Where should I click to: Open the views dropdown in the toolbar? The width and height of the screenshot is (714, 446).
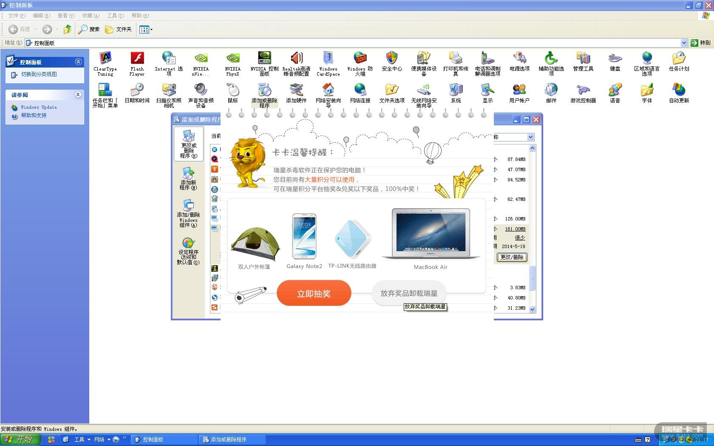[x=146, y=29]
